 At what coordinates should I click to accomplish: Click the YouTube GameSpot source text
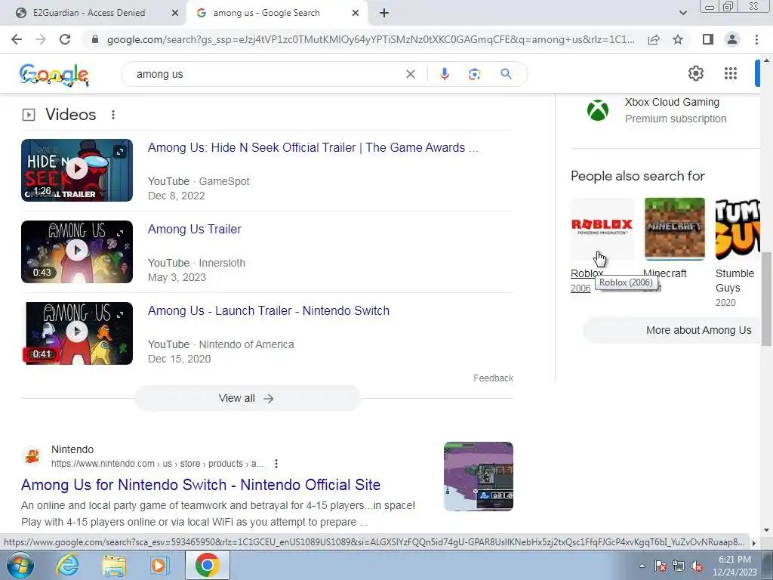199,181
